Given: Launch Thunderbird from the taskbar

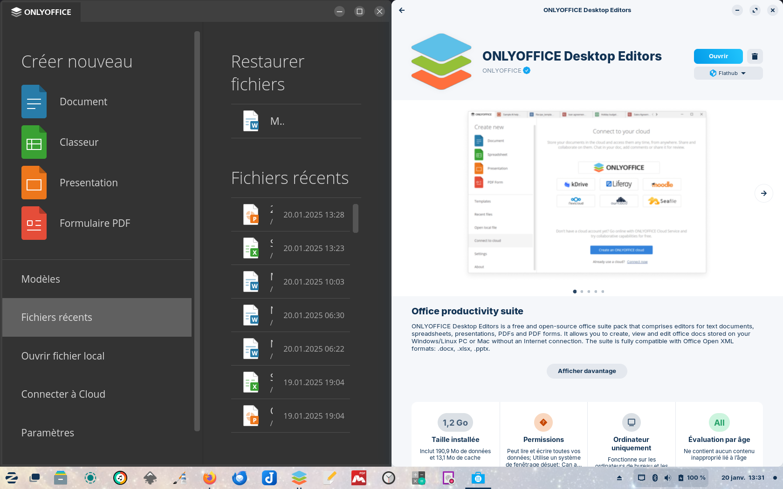Looking at the screenshot, I should point(240,478).
